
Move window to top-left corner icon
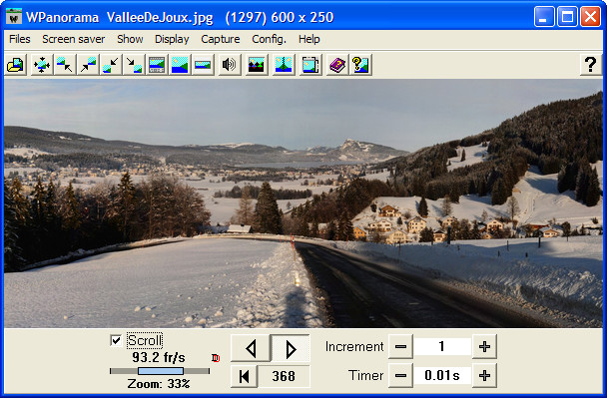click(x=64, y=65)
